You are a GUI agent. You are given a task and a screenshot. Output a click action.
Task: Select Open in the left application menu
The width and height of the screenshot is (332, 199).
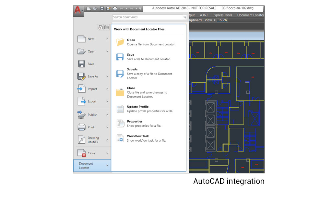pyautogui.click(x=92, y=52)
